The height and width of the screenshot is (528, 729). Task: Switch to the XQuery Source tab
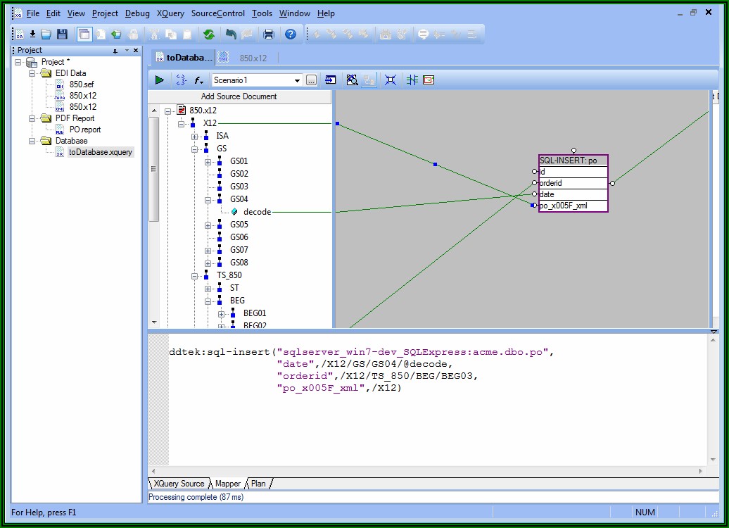(x=179, y=484)
